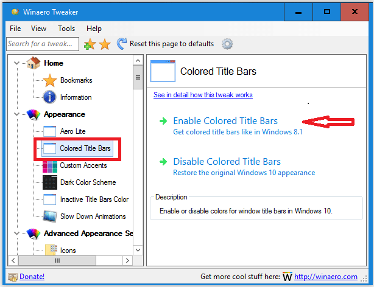Screen dimensions: 374x287
Task: Click green arrow beside Enable Colored Title Bars
Action: [163, 121]
